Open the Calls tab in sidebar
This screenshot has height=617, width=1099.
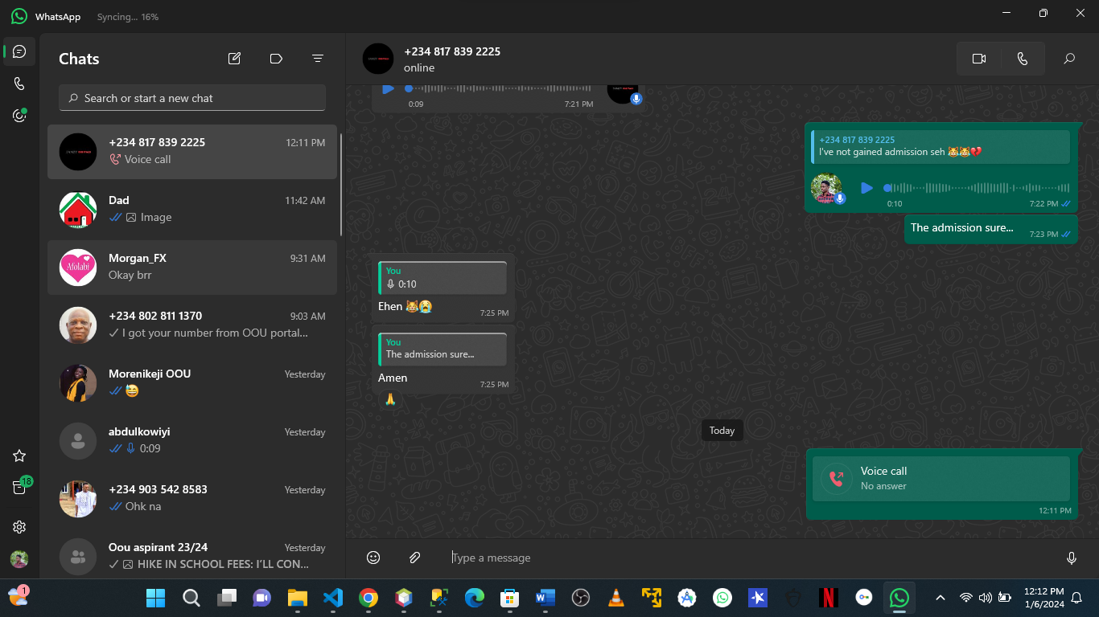19,84
